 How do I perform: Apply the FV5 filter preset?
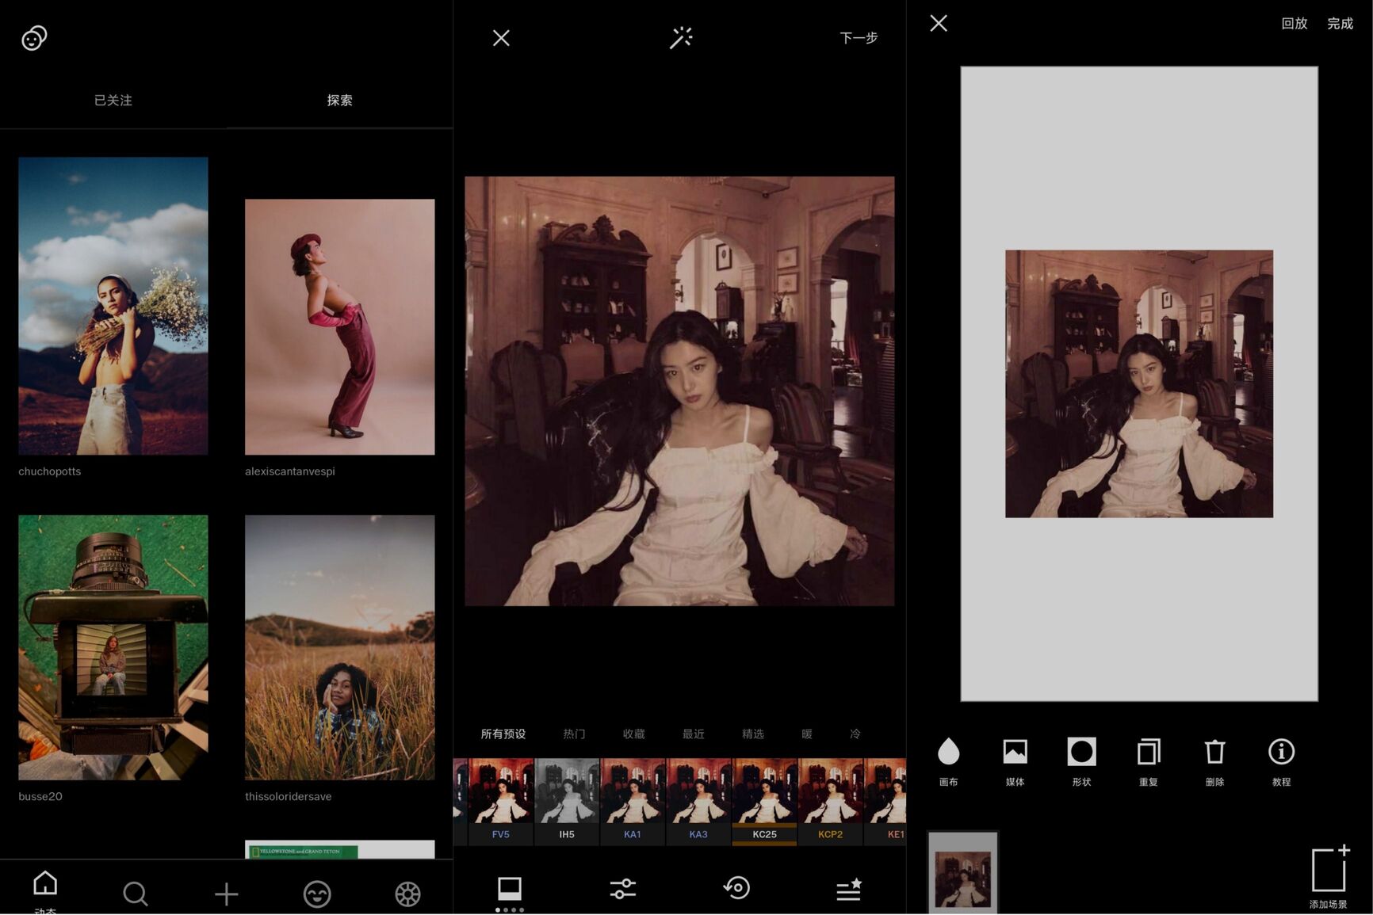tap(501, 802)
